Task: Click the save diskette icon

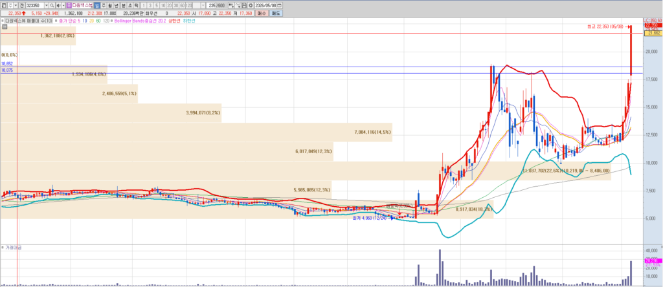Action: (x=244, y=5)
